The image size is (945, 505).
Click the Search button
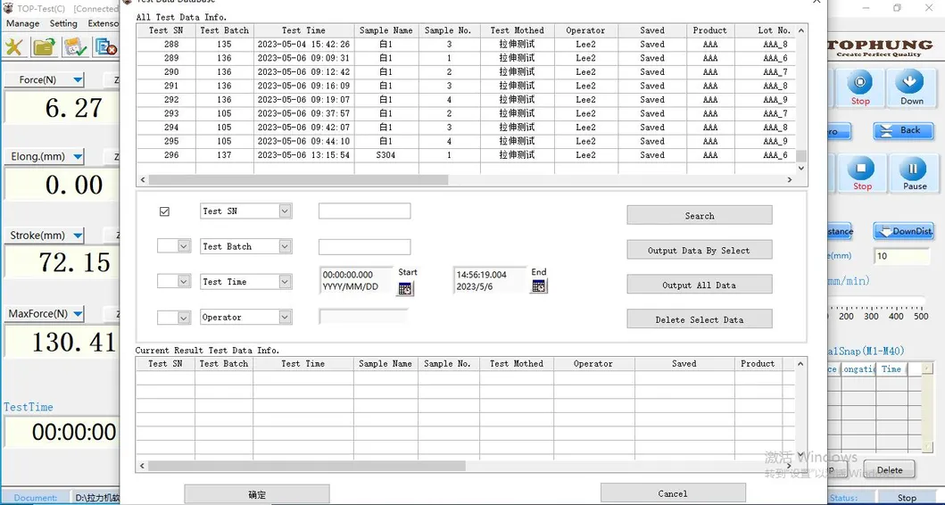(699, 215)
